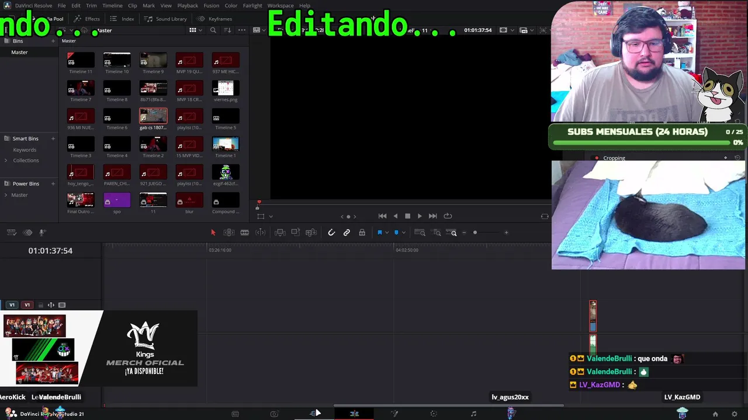The width and height of the screenshot is (748, 420).
Task: Click the timeline zoom minus icon
Action: [465, 233]
